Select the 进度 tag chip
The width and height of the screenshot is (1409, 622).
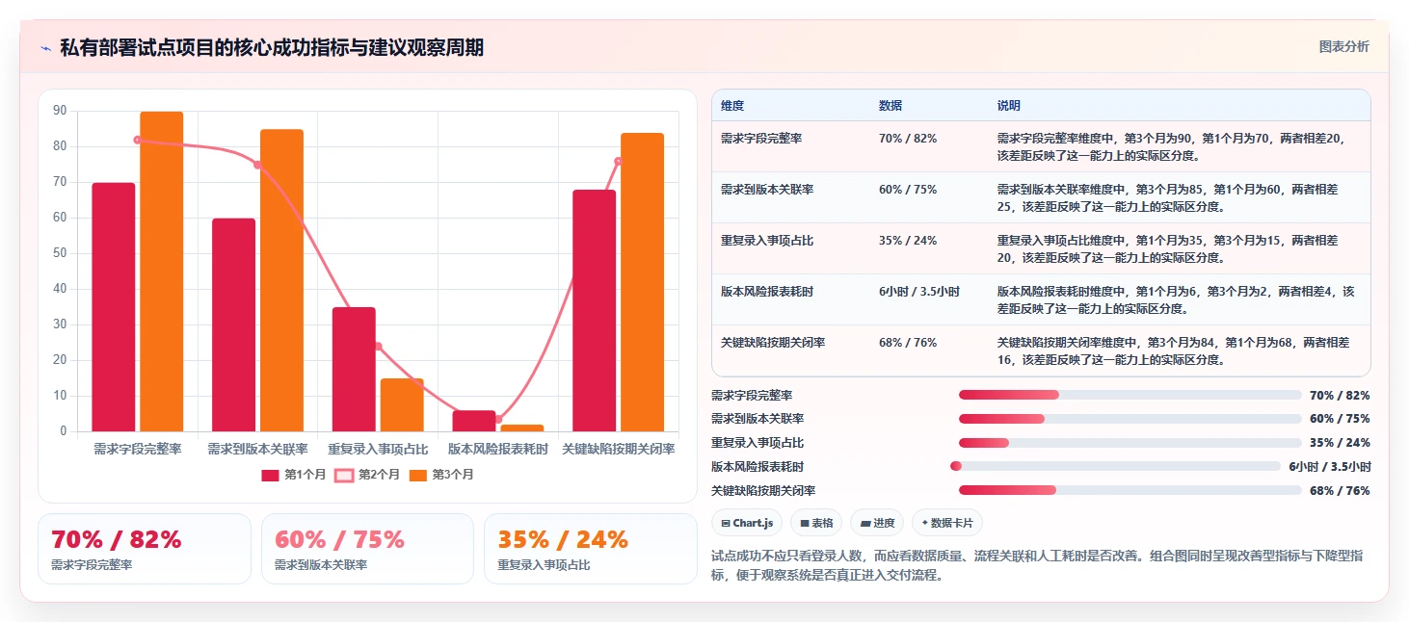877,523
